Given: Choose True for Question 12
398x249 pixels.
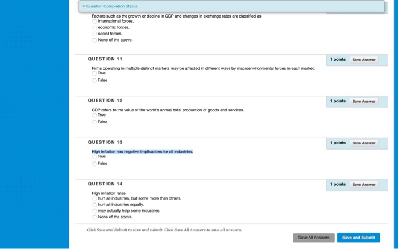Looking at the screenshot, I should click(x=94, y=115).
